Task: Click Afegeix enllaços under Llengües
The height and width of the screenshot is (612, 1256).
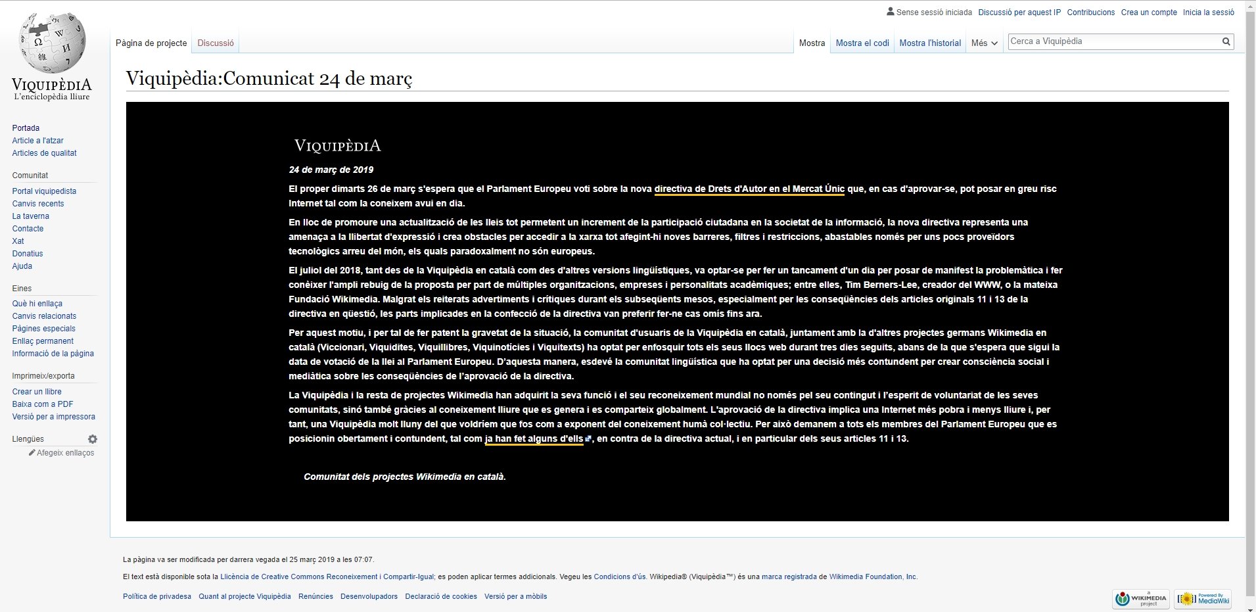Action: point(66,453)
